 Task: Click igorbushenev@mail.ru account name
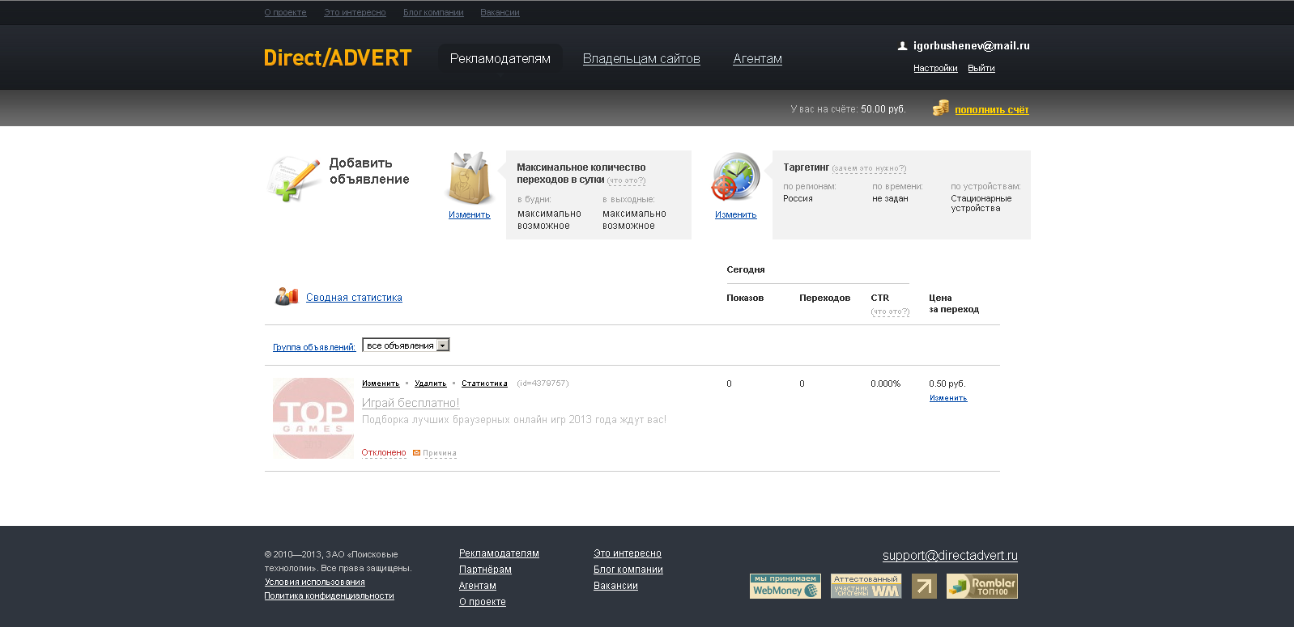[972, 46]
